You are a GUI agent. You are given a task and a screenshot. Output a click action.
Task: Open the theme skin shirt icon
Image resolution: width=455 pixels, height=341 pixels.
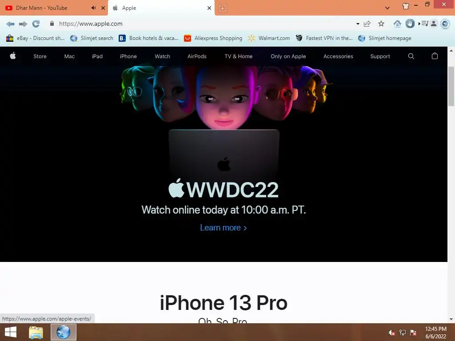point(406,6)
